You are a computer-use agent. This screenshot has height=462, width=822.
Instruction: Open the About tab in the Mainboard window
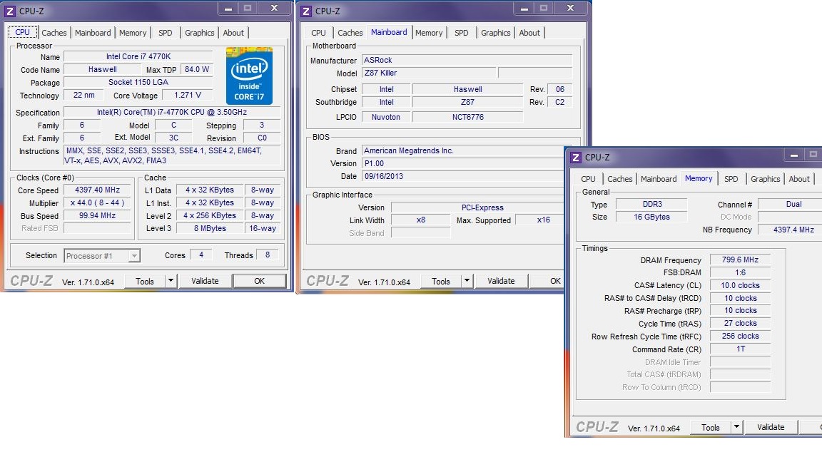coord(529,33)
